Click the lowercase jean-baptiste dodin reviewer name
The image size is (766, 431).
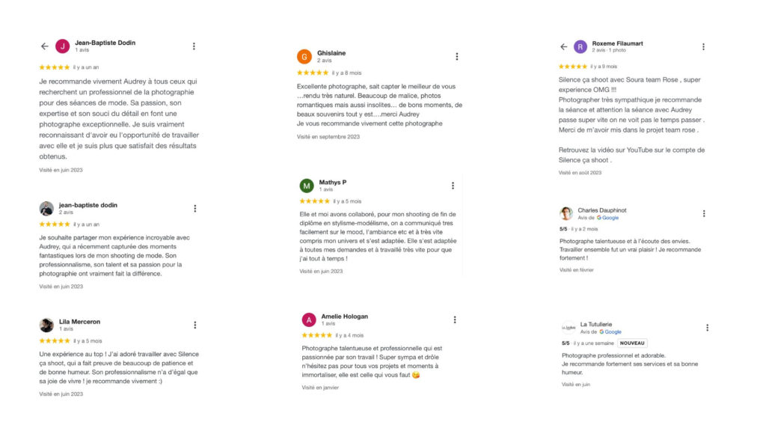[x=88, y=205]
